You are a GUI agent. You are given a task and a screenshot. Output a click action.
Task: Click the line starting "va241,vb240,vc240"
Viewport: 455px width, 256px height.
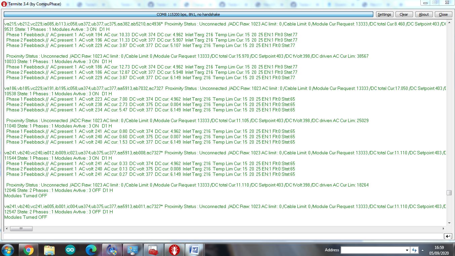(x=225, y=153)
